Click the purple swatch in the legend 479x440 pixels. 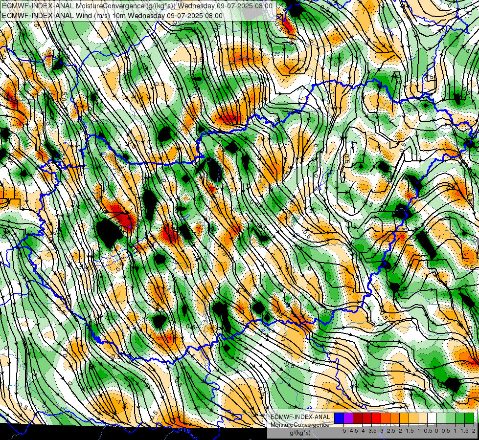click(348, 418)
